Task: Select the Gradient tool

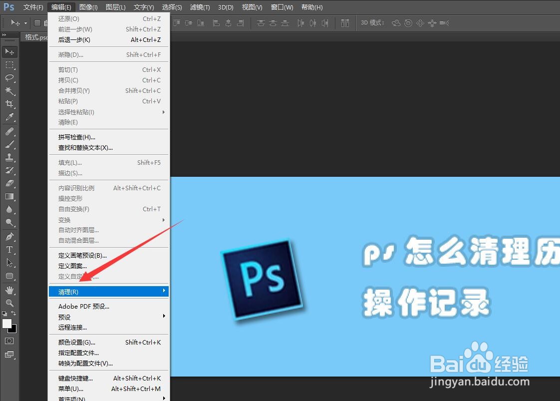Action: point(10,196)
